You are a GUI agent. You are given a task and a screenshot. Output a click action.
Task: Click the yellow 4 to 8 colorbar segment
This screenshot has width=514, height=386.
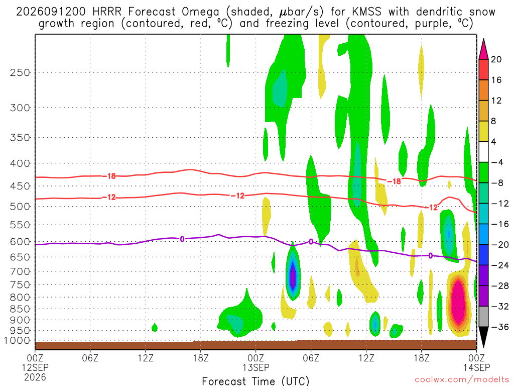(x=483, y=131)
